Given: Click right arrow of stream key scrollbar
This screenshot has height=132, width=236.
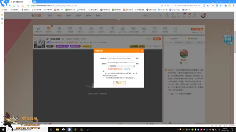Looking at the screenshot, I should tap(132, 66).
